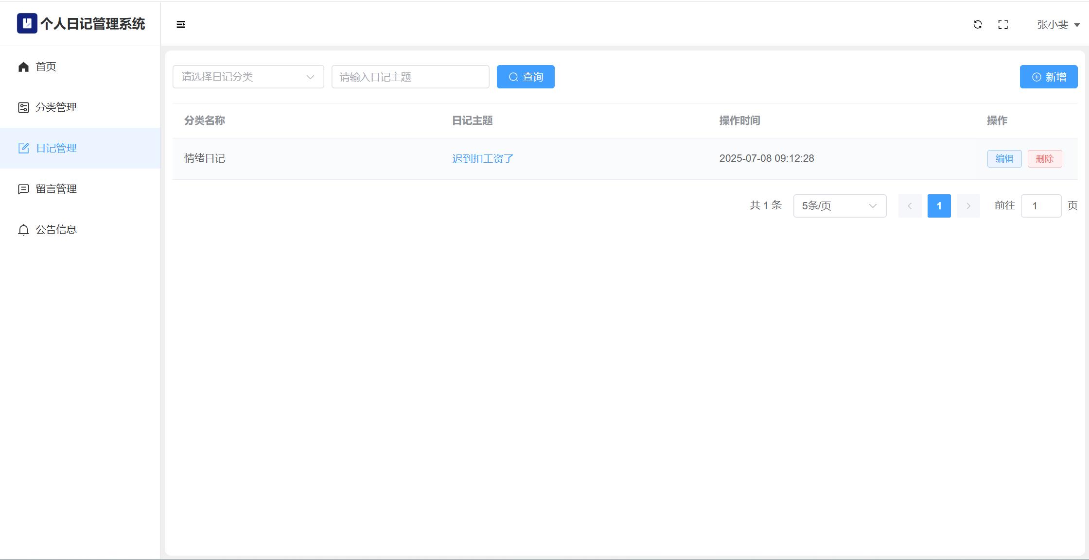Go to 公告信息 menu item
1089x560 pixels.
click(x=56, y=230)
